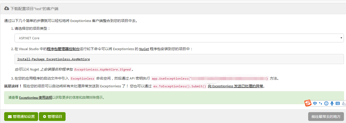Toggle the punctuation mode icon on IME bar

coord(321,104)
